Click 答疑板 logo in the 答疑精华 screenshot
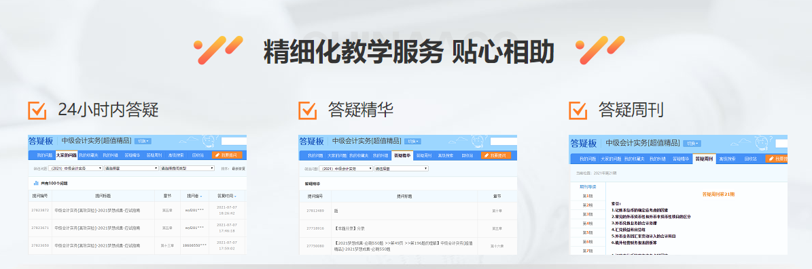 point(312,141)
